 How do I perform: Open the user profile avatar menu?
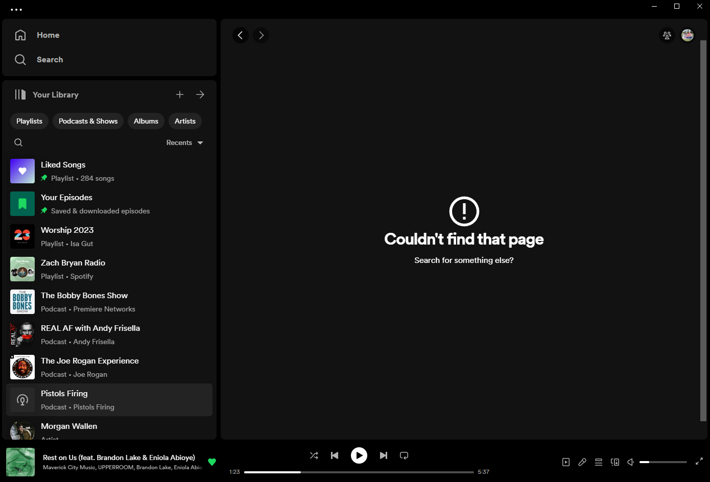[x=688, y=35]
